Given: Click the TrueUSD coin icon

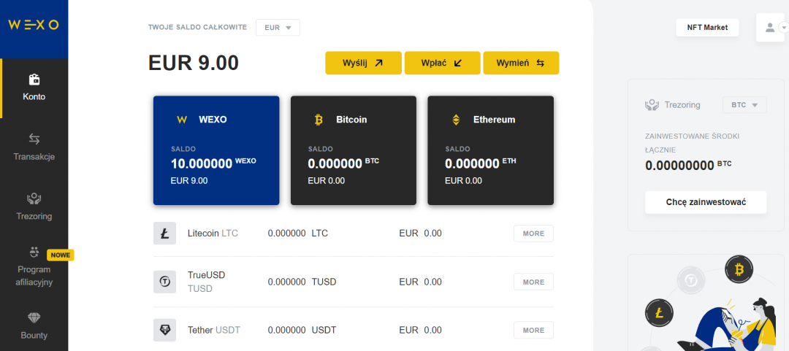Looking at the screenshot, I should pyautogui.click(x=164, y=282).
